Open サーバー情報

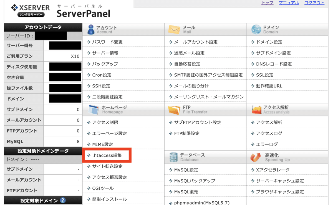pos(105,53)
